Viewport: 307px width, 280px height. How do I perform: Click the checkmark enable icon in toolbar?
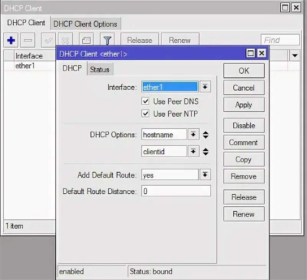(48, 40)
